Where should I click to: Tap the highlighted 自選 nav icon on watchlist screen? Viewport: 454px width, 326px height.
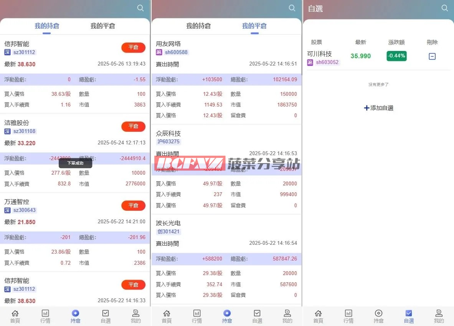click(x=409, y=316)
